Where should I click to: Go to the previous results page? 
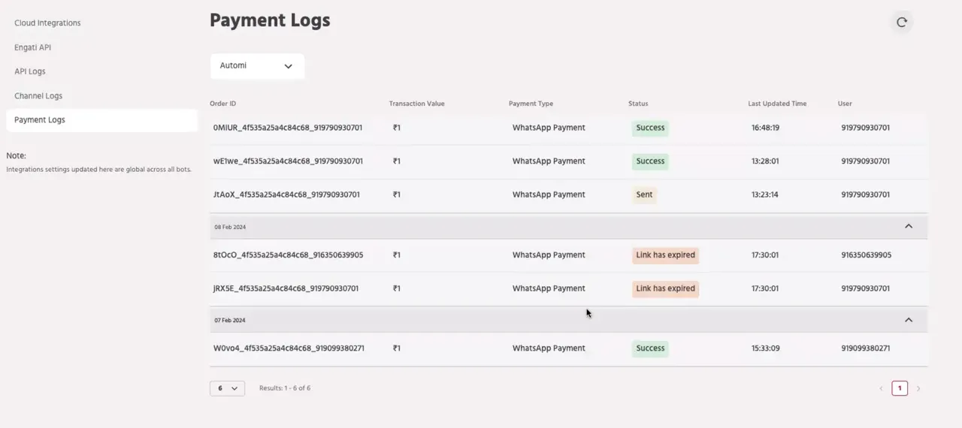coord(881,388)
